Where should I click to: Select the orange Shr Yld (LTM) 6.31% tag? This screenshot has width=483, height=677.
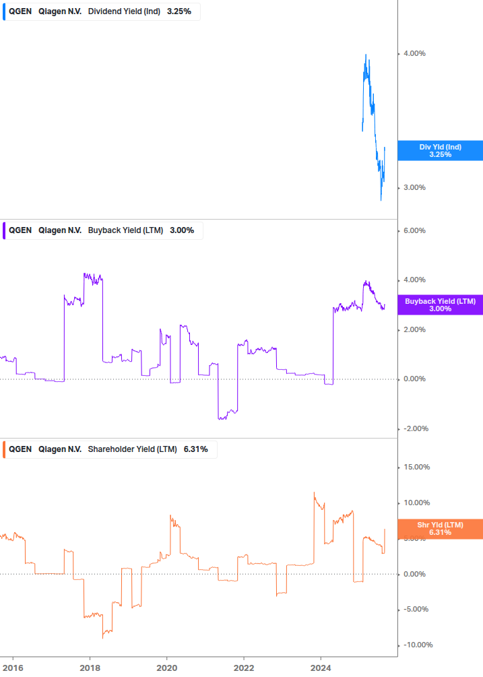(441, 529)
